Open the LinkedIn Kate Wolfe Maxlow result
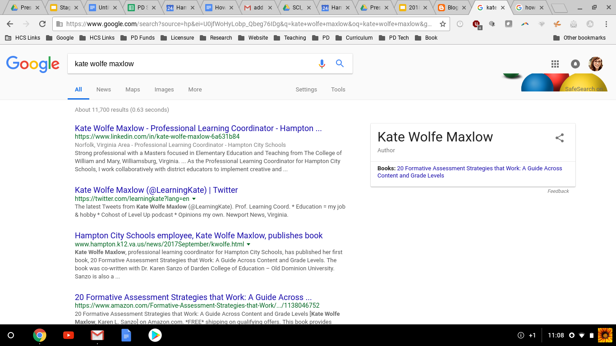This screenshot has width=616, height=346. coord(198,128)
